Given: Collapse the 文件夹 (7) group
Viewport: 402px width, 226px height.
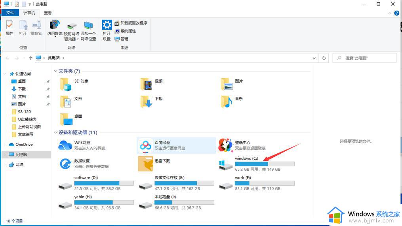Looking at the screenshot, I should [x=55, y=71].
